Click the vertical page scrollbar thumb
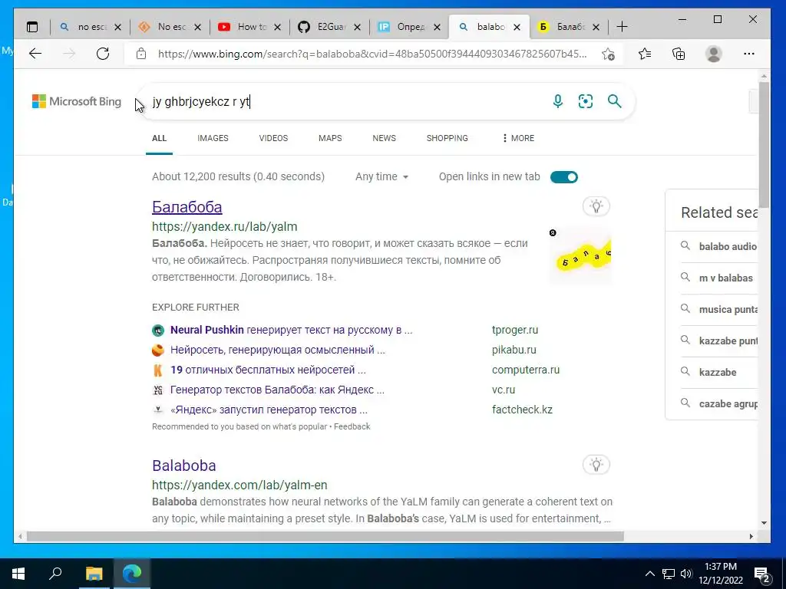 (764, 144)
